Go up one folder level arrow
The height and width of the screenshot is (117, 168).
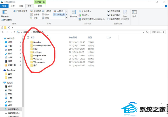point(15,32)
